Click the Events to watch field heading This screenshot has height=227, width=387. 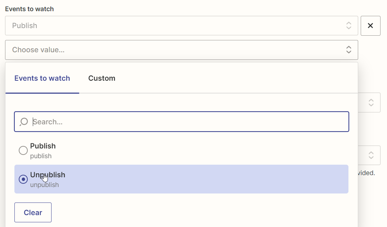click(x=29, y=9)
